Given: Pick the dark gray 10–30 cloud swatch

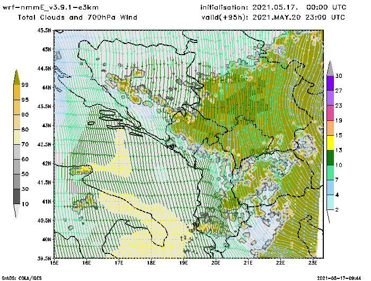Looking at the screenshot, I should pyautogui.click(x=17, y=197).
